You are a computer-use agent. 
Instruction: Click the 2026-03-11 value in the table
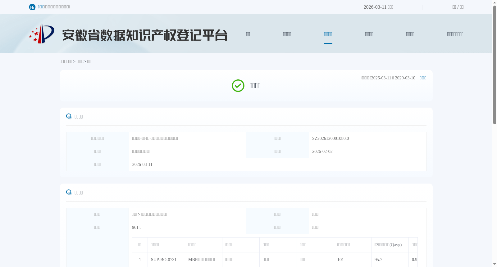(x=142, y=165)
